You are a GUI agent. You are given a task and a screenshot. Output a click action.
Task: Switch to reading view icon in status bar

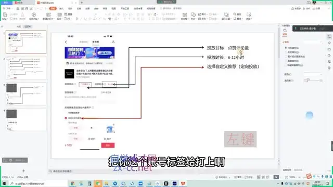click(x=267, y=177)
